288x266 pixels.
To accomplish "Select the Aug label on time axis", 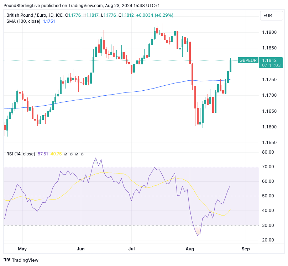I will [190, 248].
